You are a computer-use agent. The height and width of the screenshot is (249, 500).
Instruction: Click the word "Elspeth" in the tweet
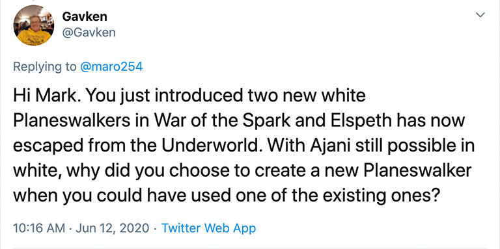(x=367, y=122)
